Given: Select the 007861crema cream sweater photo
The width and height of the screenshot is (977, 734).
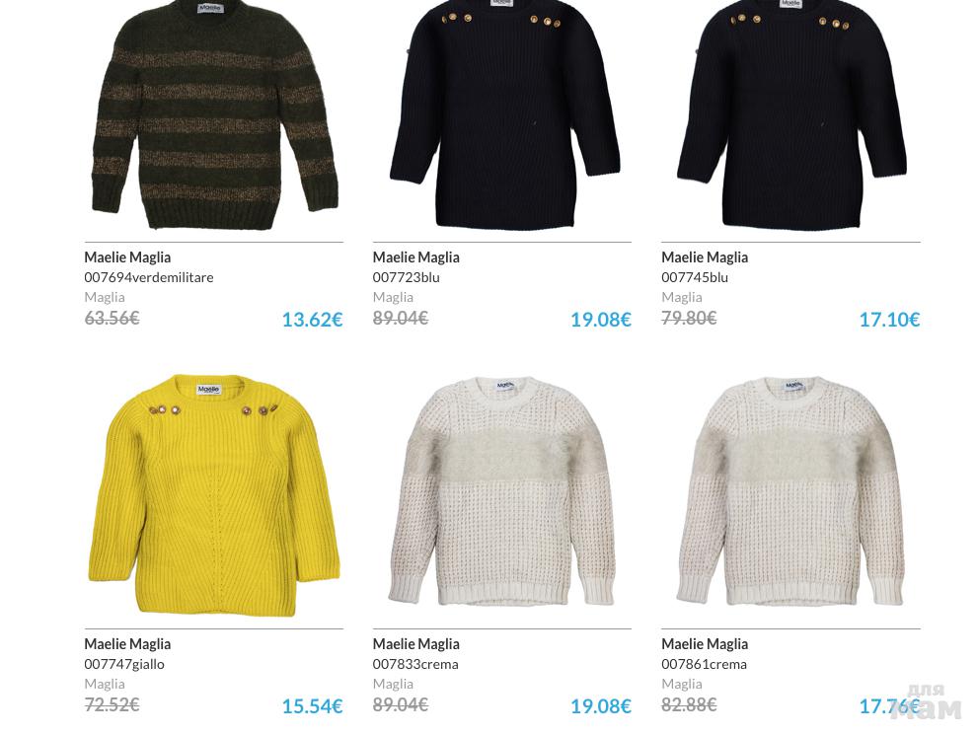Looking at the screenshot, I should click(790, 490).
